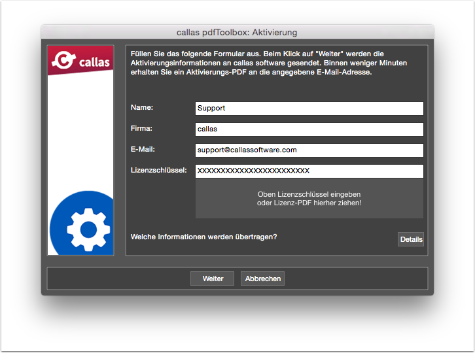Click into the E-Mail field

[309, 150]
